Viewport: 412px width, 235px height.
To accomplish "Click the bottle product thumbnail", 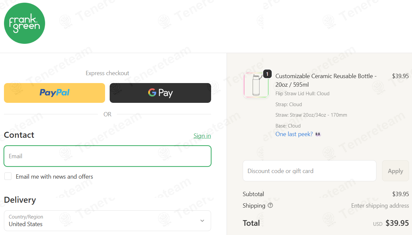I will point(256,85).
